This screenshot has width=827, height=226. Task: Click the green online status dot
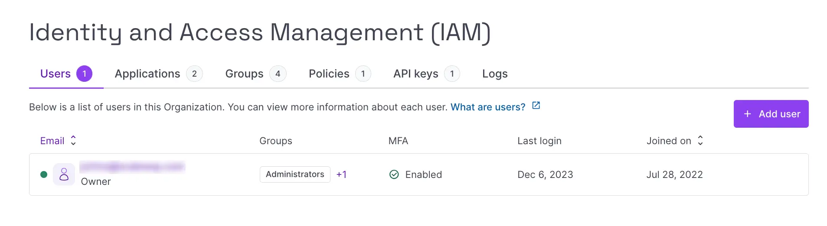(44, 174)
